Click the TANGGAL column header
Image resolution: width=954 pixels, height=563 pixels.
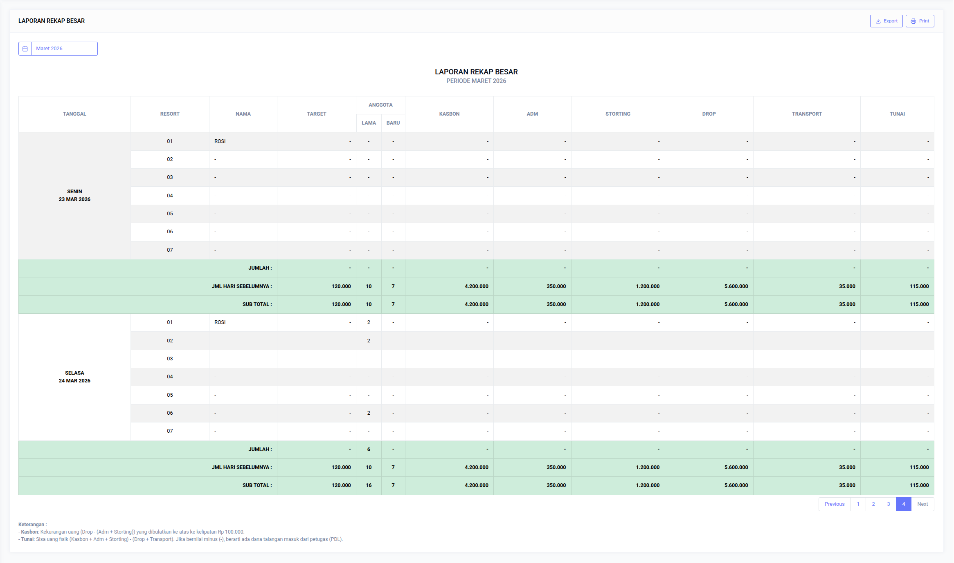pos(74,114)
